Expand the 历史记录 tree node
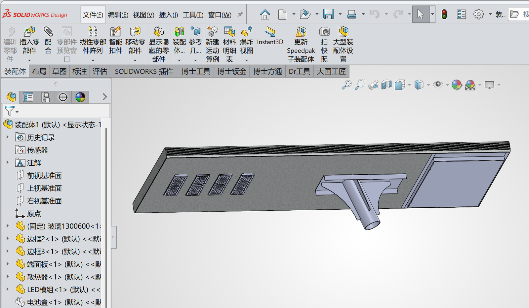This screenshot has height=308, width=529. click(x=8, y=137)
